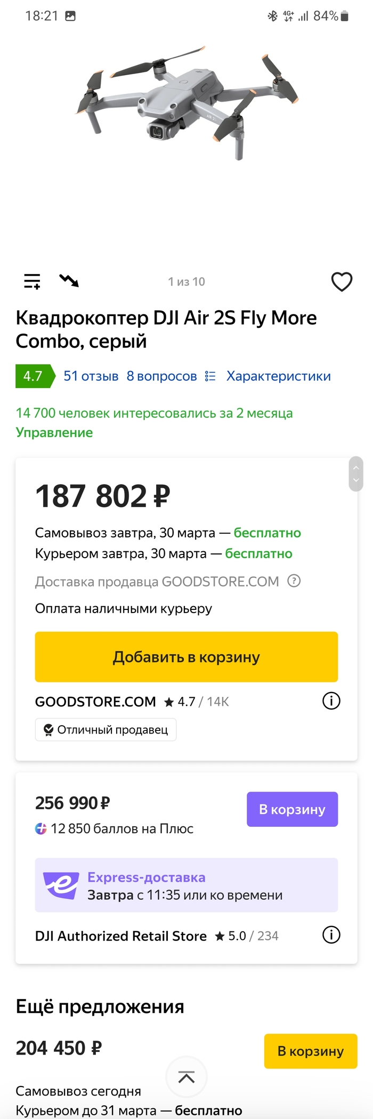Open Характеристики specifications link
The width and height of the screenshot is (373, 1119).
(278, 376)
